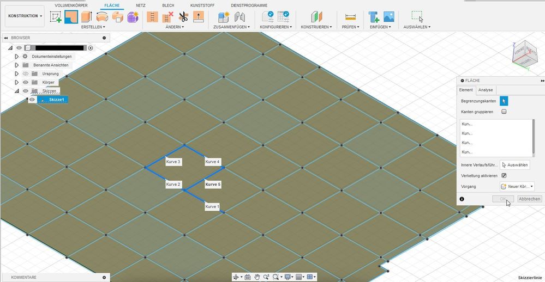Image resolution: width=545 pixels, height=282 pixels.
Task: Click the active Patch surface tool
Action: tap(71, 17)
